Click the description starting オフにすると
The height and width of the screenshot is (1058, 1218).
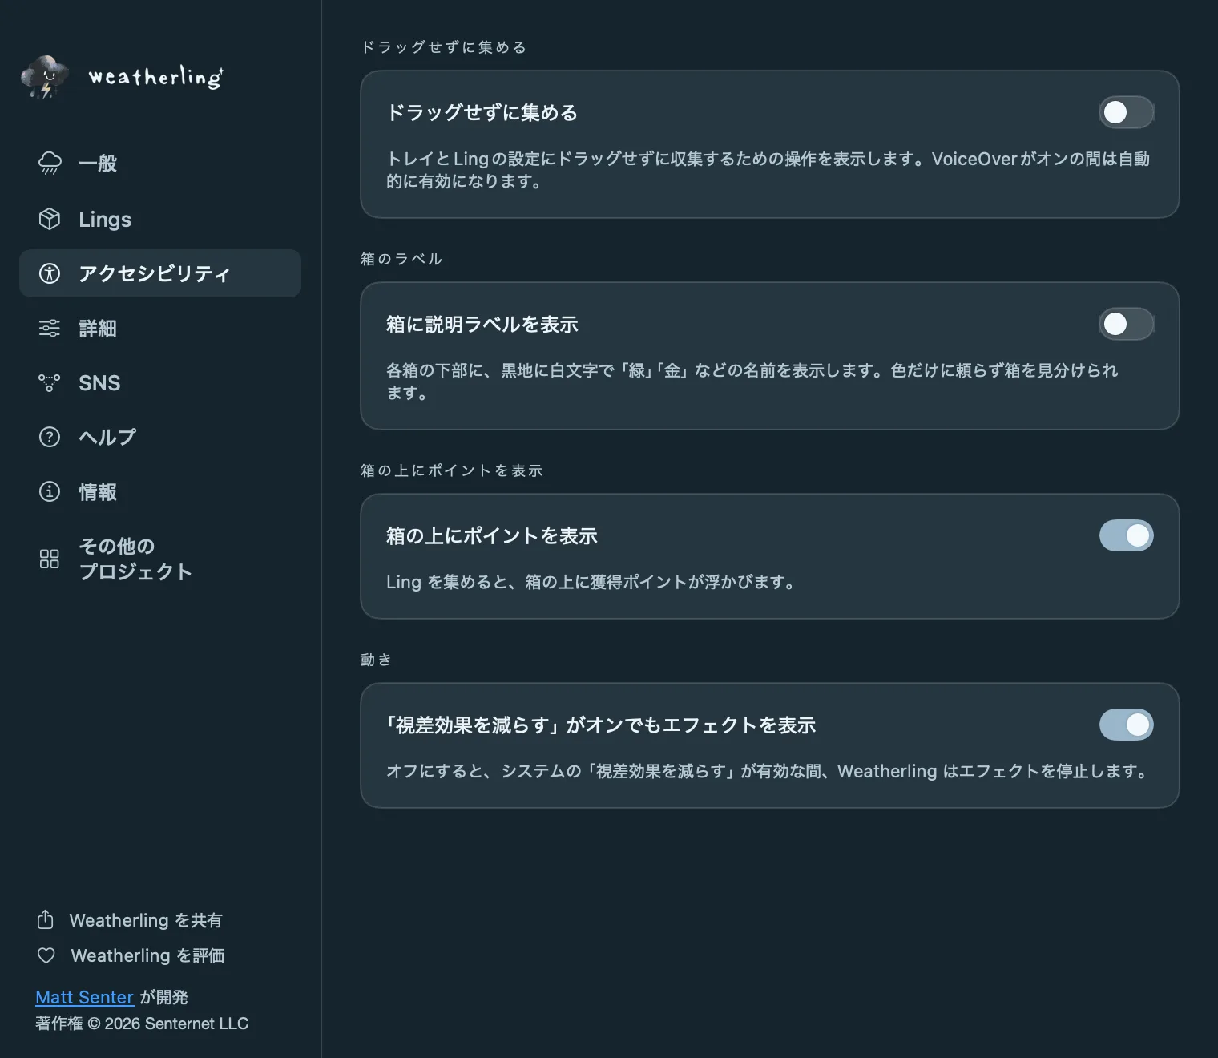point(768,771)
